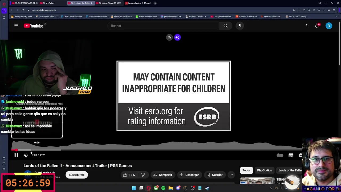Image resolution: width=341 pixels, height=192 pixels.
Task: Open COOL GIRLD JAAJ bookmark
Action: point(297,17)
